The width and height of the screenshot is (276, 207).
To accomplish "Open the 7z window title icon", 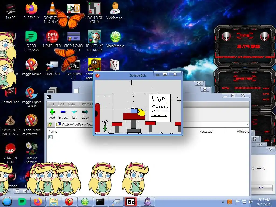I will tap(49, 97).
